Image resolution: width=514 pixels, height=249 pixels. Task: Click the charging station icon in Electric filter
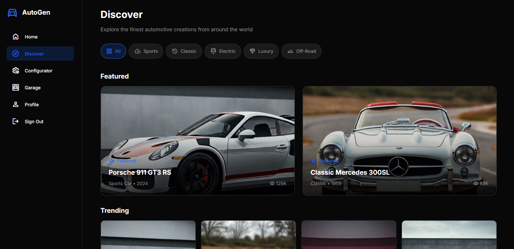tap(213, 51)
